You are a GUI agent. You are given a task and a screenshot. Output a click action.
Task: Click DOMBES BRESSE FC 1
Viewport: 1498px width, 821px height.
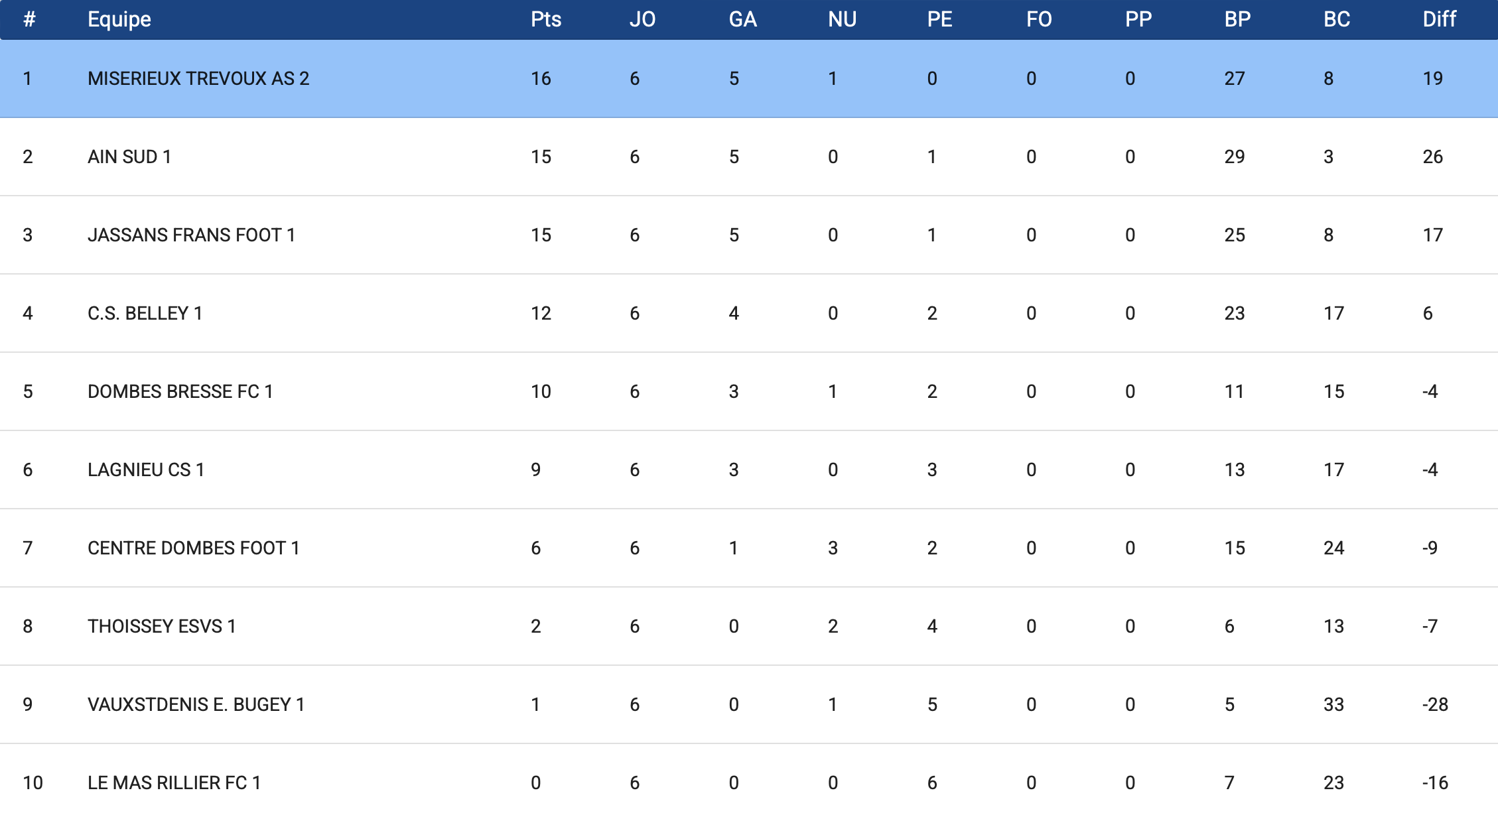[x=180, y=391]
